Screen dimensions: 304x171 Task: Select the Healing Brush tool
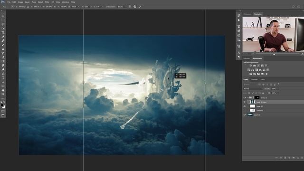coord(3,41)
